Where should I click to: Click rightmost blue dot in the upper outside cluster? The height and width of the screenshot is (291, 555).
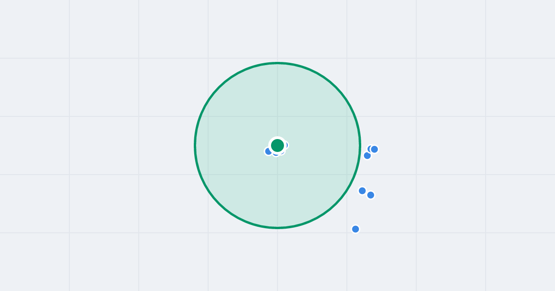375,149
